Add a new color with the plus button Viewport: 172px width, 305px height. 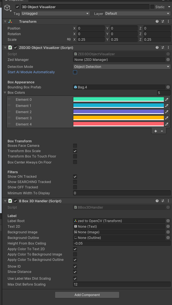click(x=155, y=131)
